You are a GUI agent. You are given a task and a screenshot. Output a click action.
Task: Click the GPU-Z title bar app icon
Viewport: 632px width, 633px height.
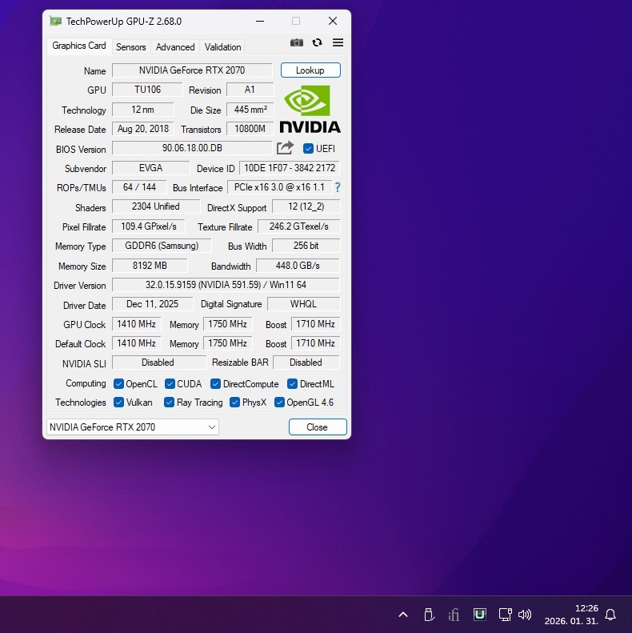point(55,21)
